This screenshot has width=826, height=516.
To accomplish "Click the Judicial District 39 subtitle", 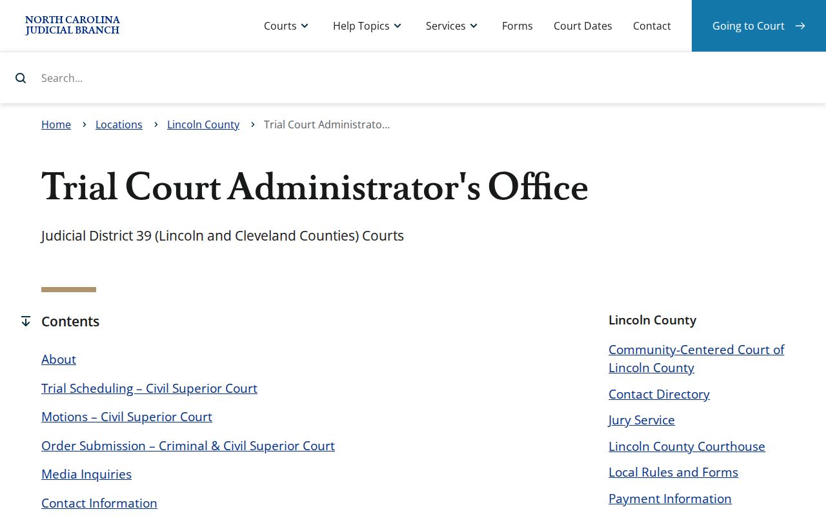I will pos(223,235).
